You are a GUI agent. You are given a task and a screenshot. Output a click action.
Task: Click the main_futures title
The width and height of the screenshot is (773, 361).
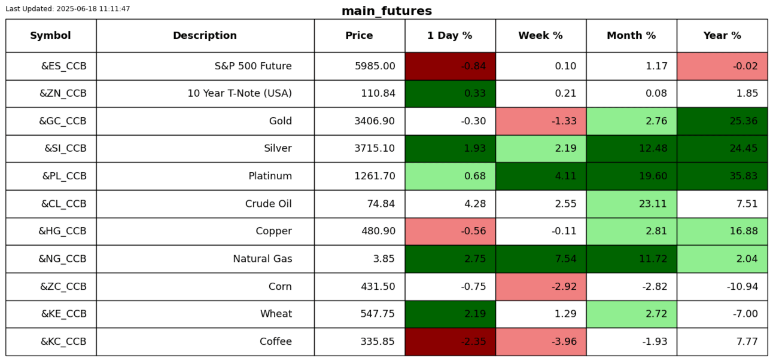click(x=386, y=11)
